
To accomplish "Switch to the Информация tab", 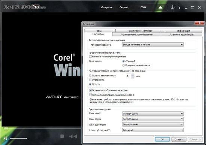I will pos(184,31).
